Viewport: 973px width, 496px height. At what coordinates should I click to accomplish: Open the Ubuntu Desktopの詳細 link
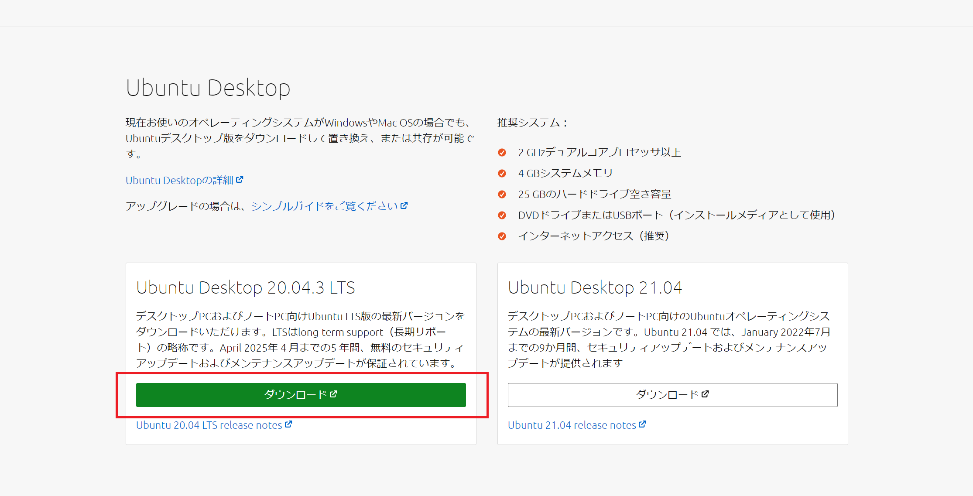pyautogui.click(x=179, y=180)
